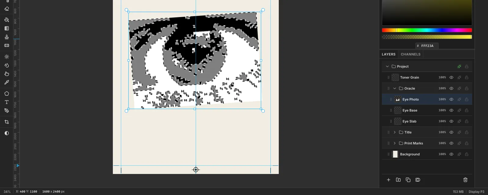This screenshot has width=488, height=195.
Task: Collapse the Project group
Action: tap(387, 66)
